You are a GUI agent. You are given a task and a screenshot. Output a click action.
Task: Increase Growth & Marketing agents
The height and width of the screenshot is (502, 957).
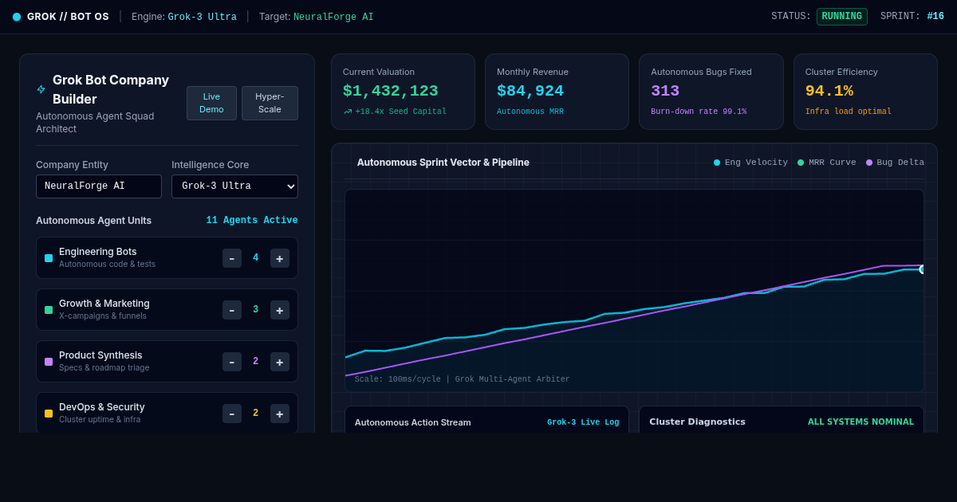coord(280,310)
